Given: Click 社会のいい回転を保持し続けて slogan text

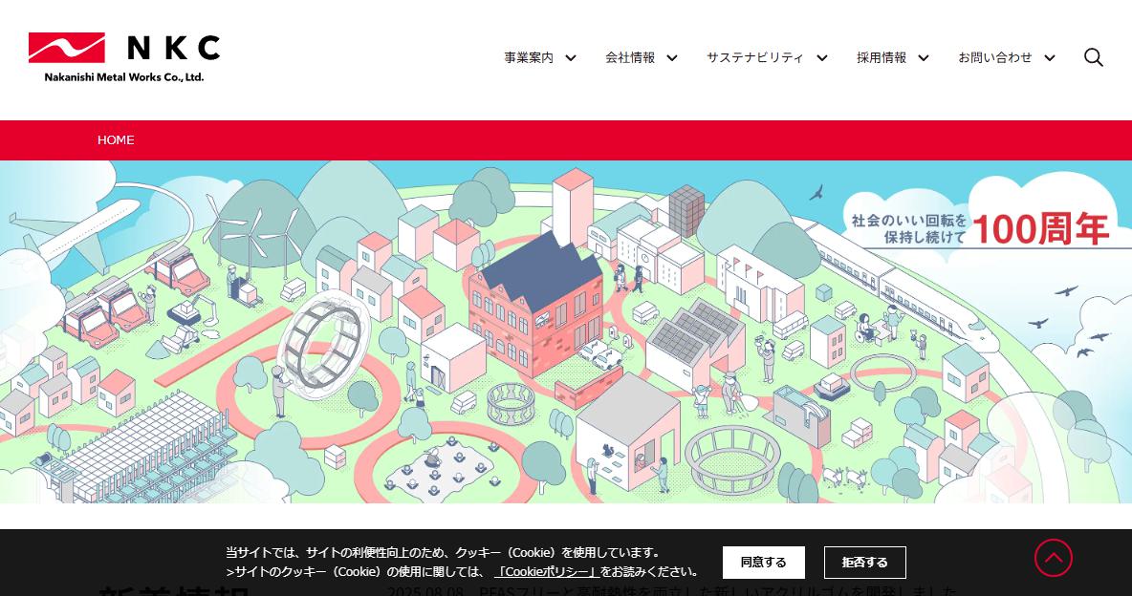Looking at the screenshot, I should click(x=908, y=228).
